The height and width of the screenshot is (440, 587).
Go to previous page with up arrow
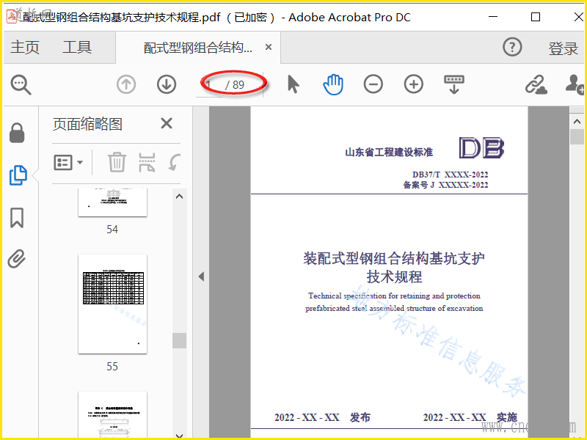click(126, 84)
